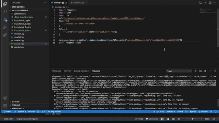
Task: Open userlist.csv in the explorer
Action: (x=19, y=47)
